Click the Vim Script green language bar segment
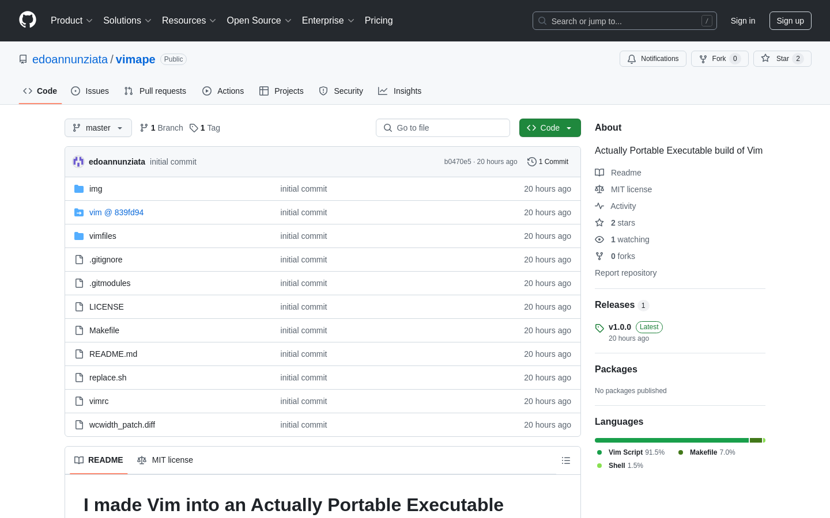 point(671,440)
